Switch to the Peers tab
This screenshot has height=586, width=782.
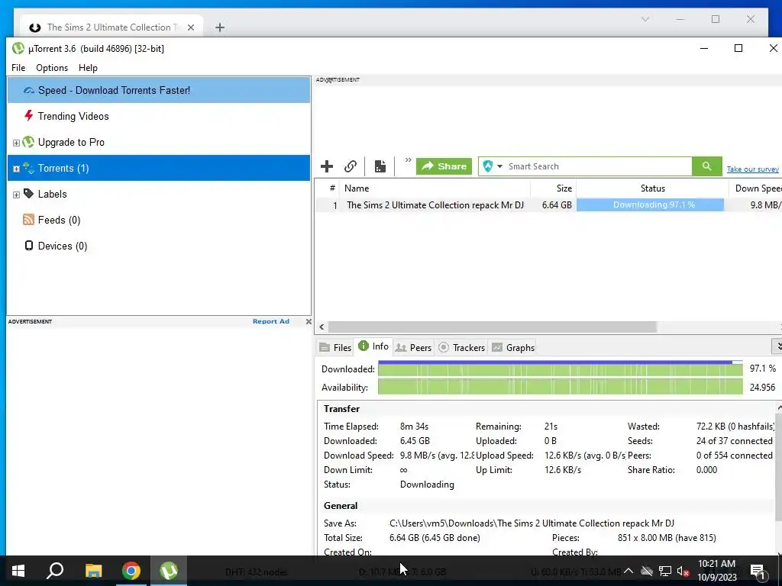tap(413, 347)
